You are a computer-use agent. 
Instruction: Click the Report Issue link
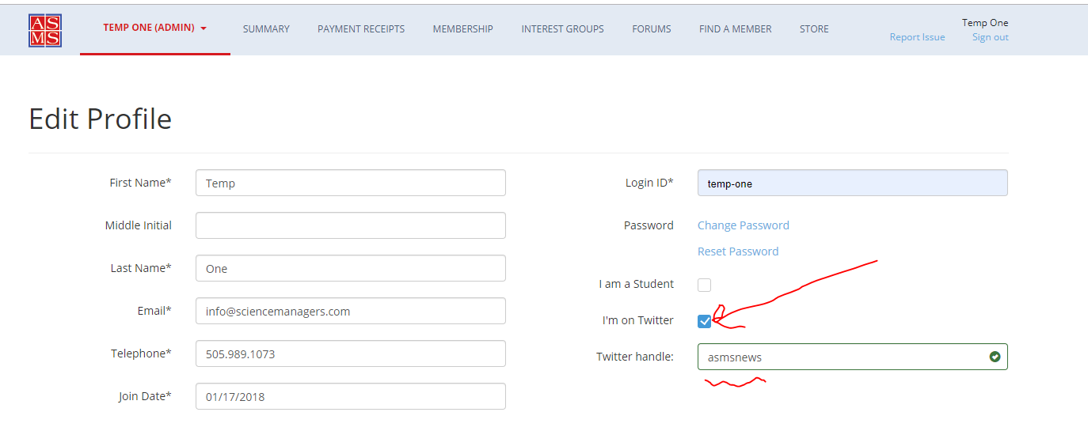[x=917, y=37]
